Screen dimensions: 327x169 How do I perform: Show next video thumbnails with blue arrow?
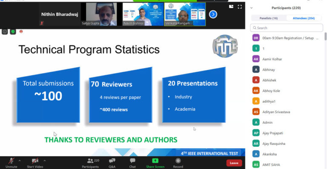[213, 14]
